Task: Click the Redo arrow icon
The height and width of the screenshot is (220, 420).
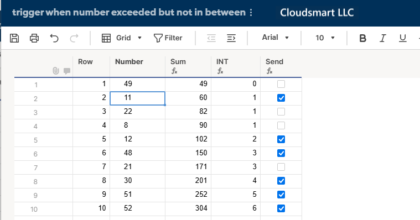Action: click(74, 38)
